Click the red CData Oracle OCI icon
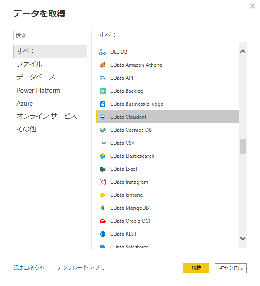 coord(103,221)
